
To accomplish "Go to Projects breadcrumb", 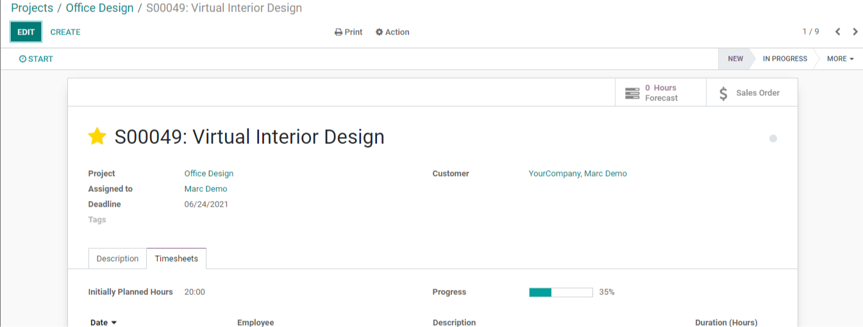I will pyautogui.click(x=32, y=8).
